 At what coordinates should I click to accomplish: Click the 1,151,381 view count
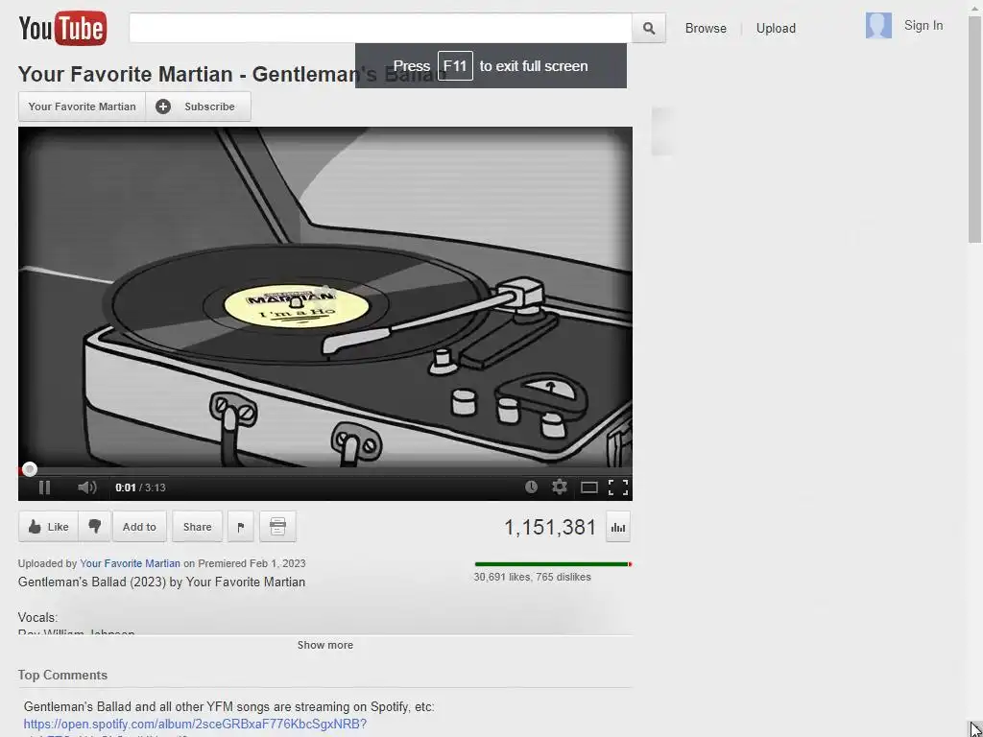click(550, 528)
